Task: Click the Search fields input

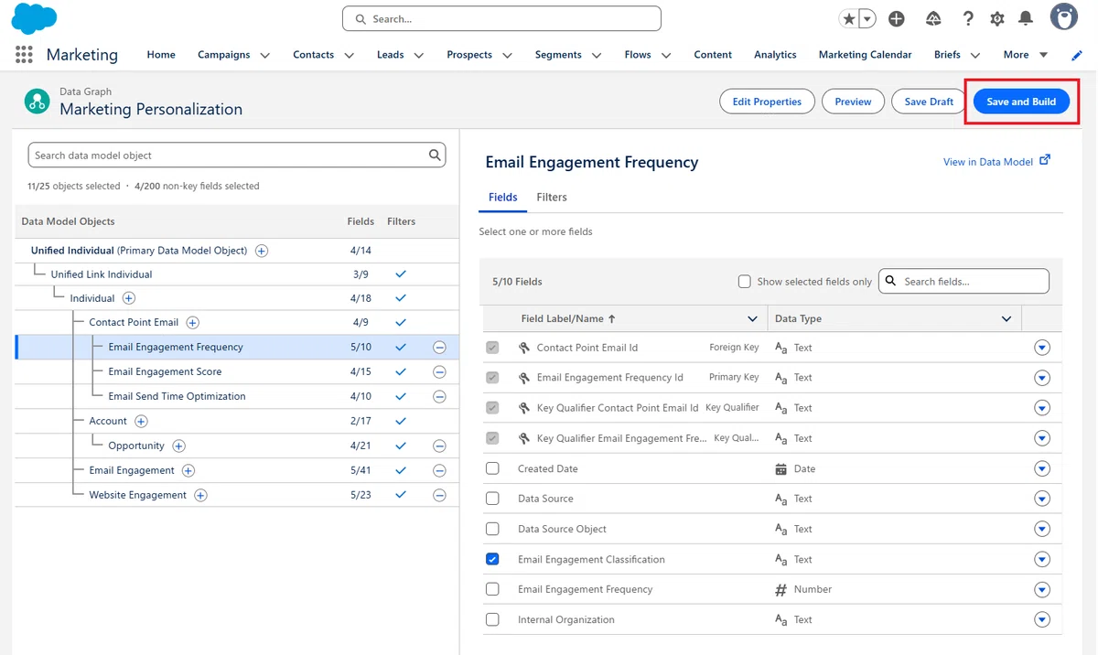Action: coord(963,281)
